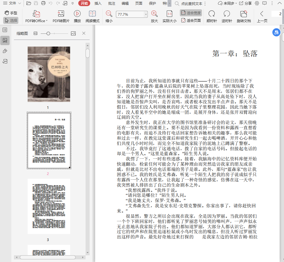Screen dimensions: 284x262
Task: Click the feedback comment icon
Action: (265, 3)
